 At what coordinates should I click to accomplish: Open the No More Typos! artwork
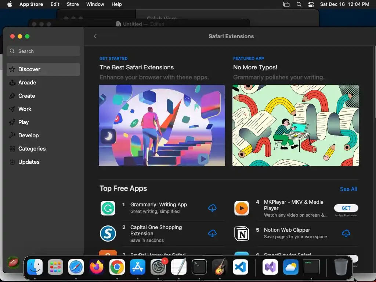296,126
